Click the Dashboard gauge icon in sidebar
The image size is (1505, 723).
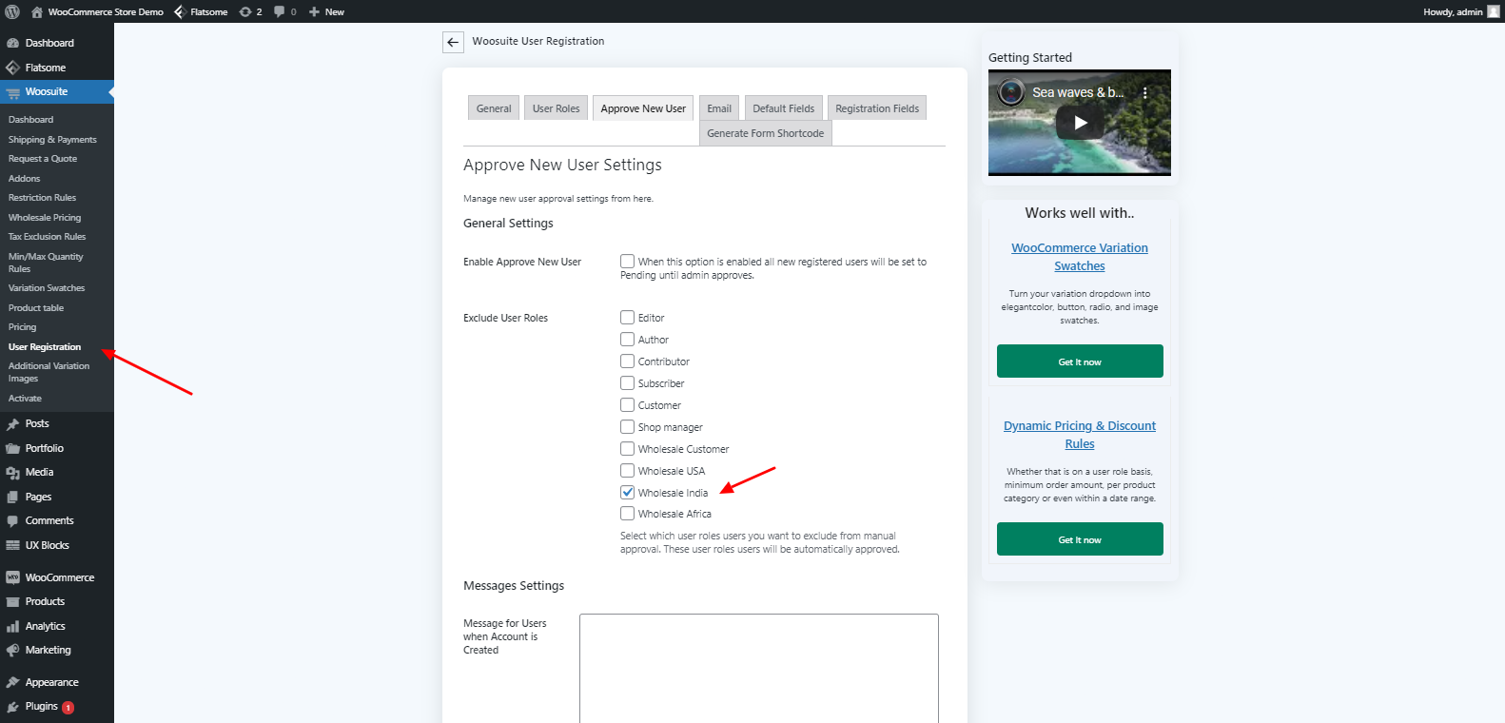(x=12, y=43)
